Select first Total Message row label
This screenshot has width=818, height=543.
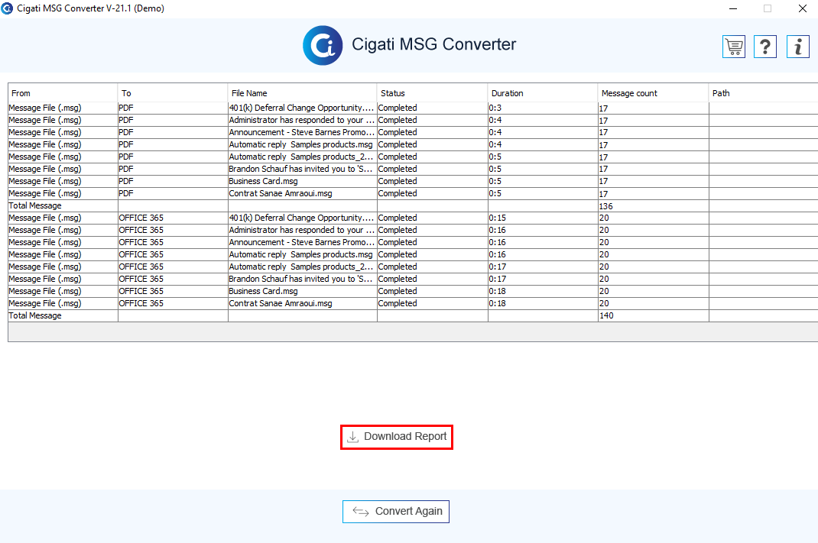35,206
